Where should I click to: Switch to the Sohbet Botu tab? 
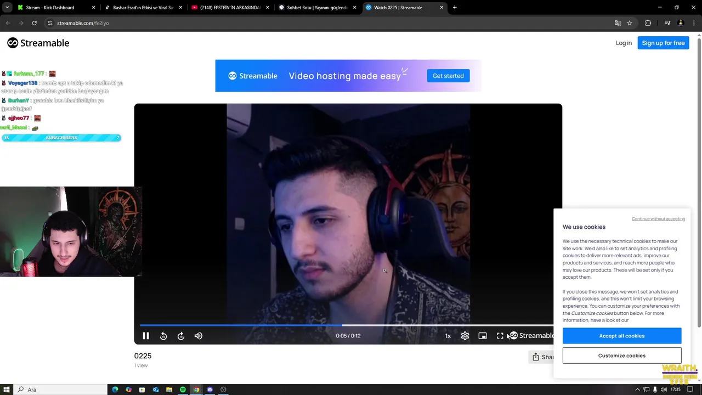(317, 8)
